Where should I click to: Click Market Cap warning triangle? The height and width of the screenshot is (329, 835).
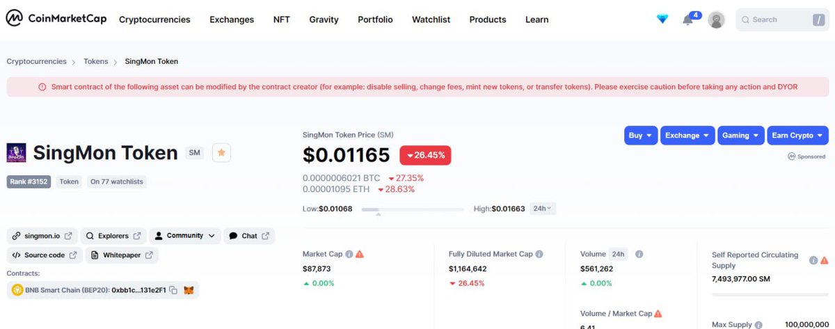click(360, 255)
